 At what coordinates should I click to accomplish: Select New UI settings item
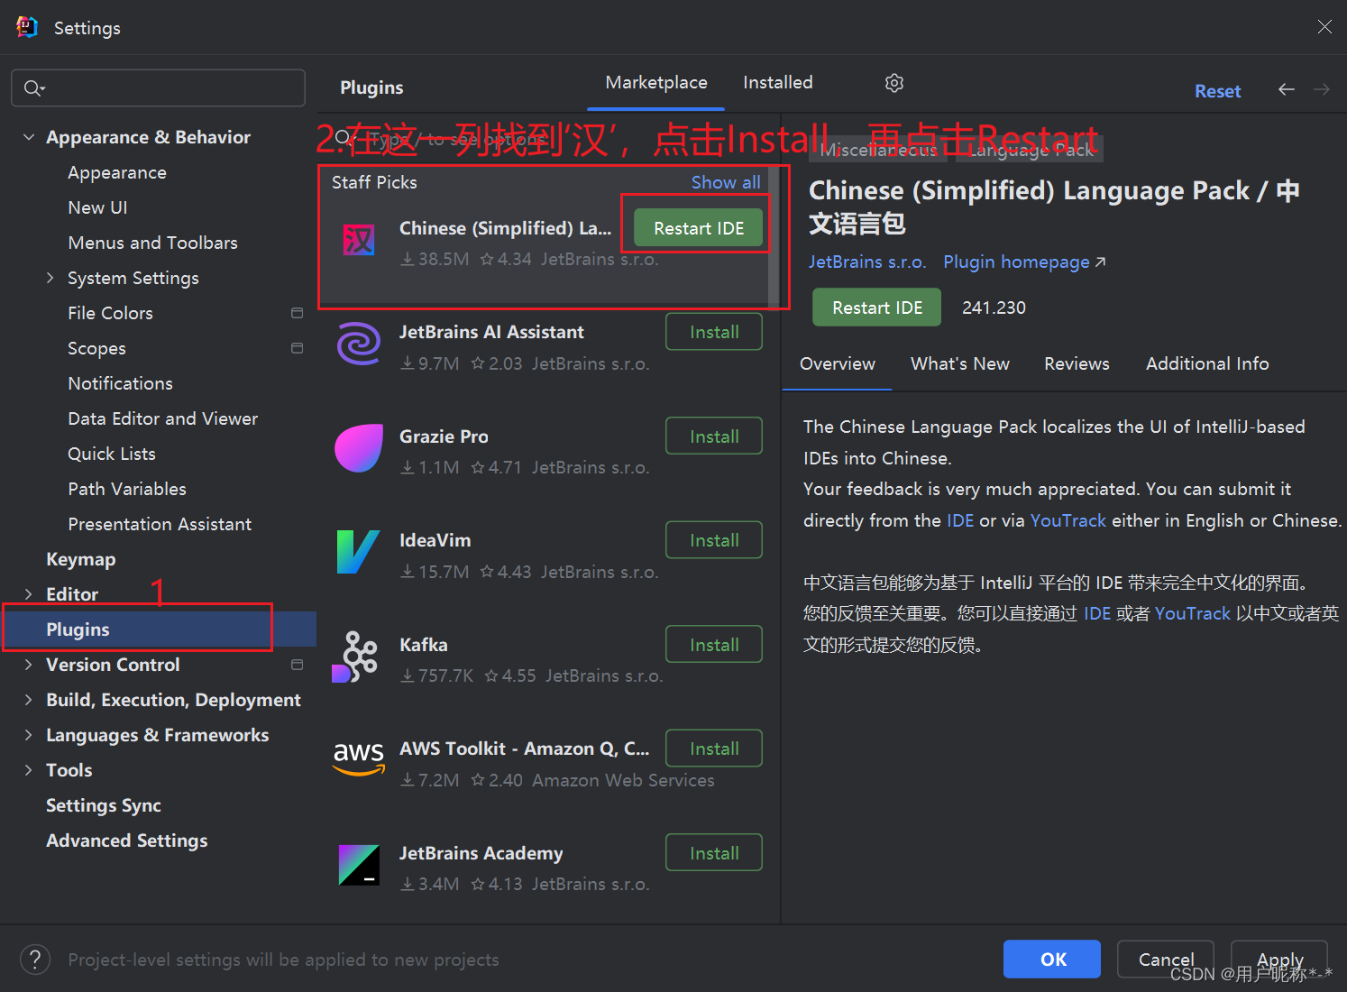[97, 207]
